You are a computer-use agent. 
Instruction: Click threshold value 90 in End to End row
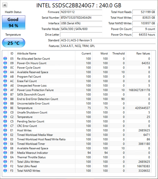point(123,99)
